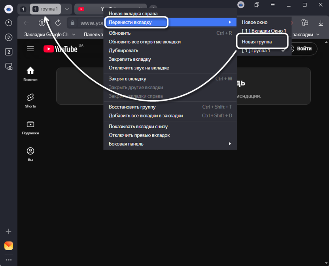Open YouTube Shorts section
This screenshot has height=266, width=329.
[x=30, y=101]
